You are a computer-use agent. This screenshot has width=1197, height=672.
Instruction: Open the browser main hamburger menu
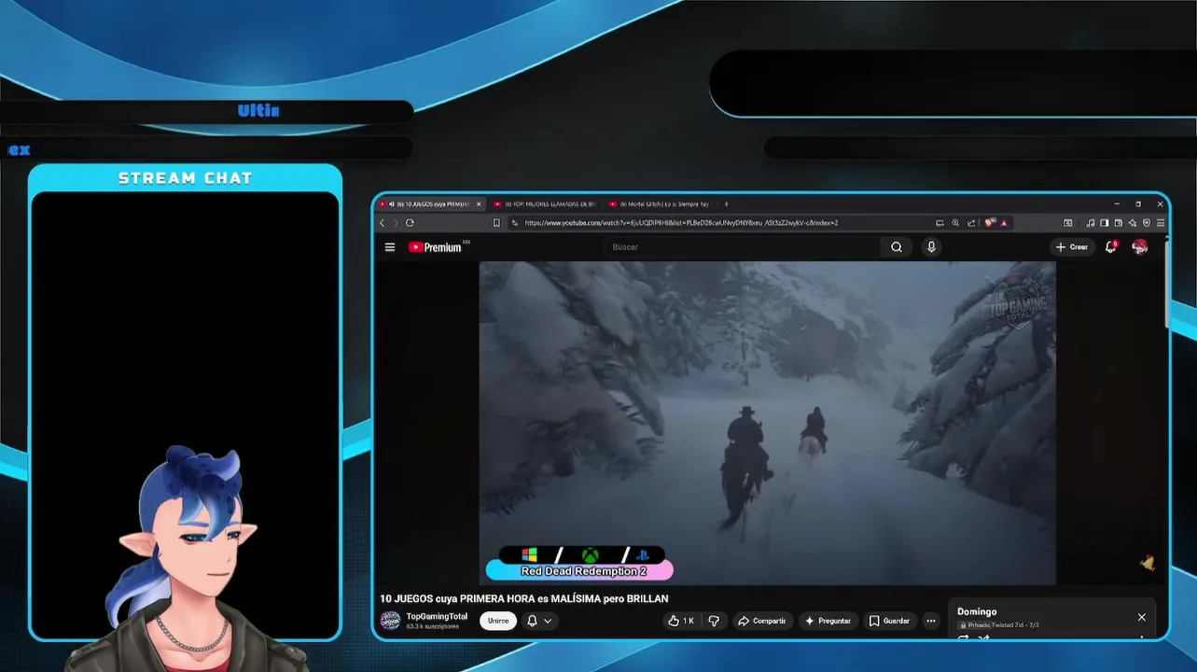pyautogui.click(x=1161, y=223)
